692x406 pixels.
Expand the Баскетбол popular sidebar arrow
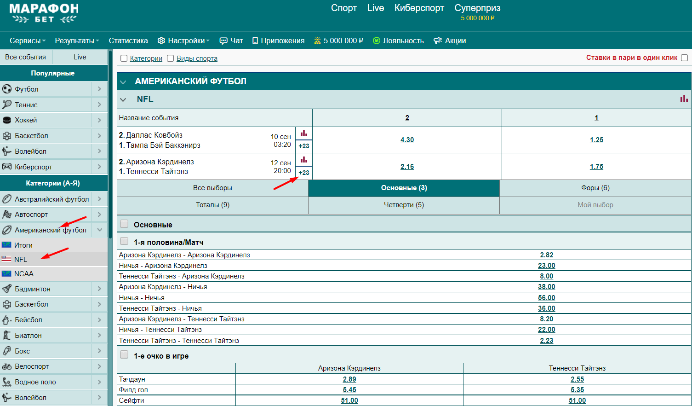[99, 135]
